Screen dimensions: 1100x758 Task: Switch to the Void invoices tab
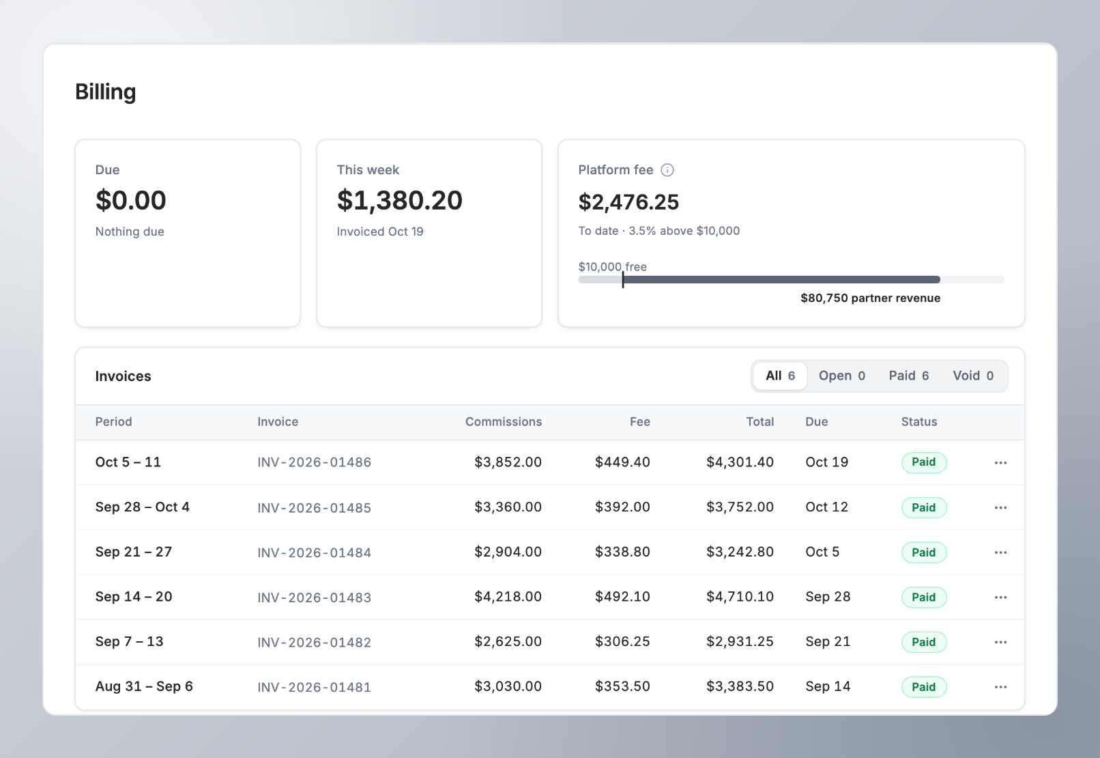[973, 376]
